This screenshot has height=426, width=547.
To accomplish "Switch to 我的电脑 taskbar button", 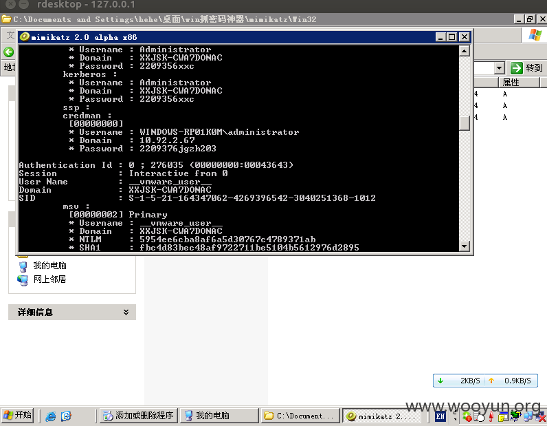I will point(219,416).
